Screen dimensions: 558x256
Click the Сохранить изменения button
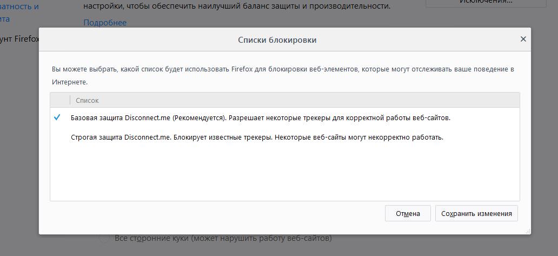pyautogui.click(x=476, y=213)
